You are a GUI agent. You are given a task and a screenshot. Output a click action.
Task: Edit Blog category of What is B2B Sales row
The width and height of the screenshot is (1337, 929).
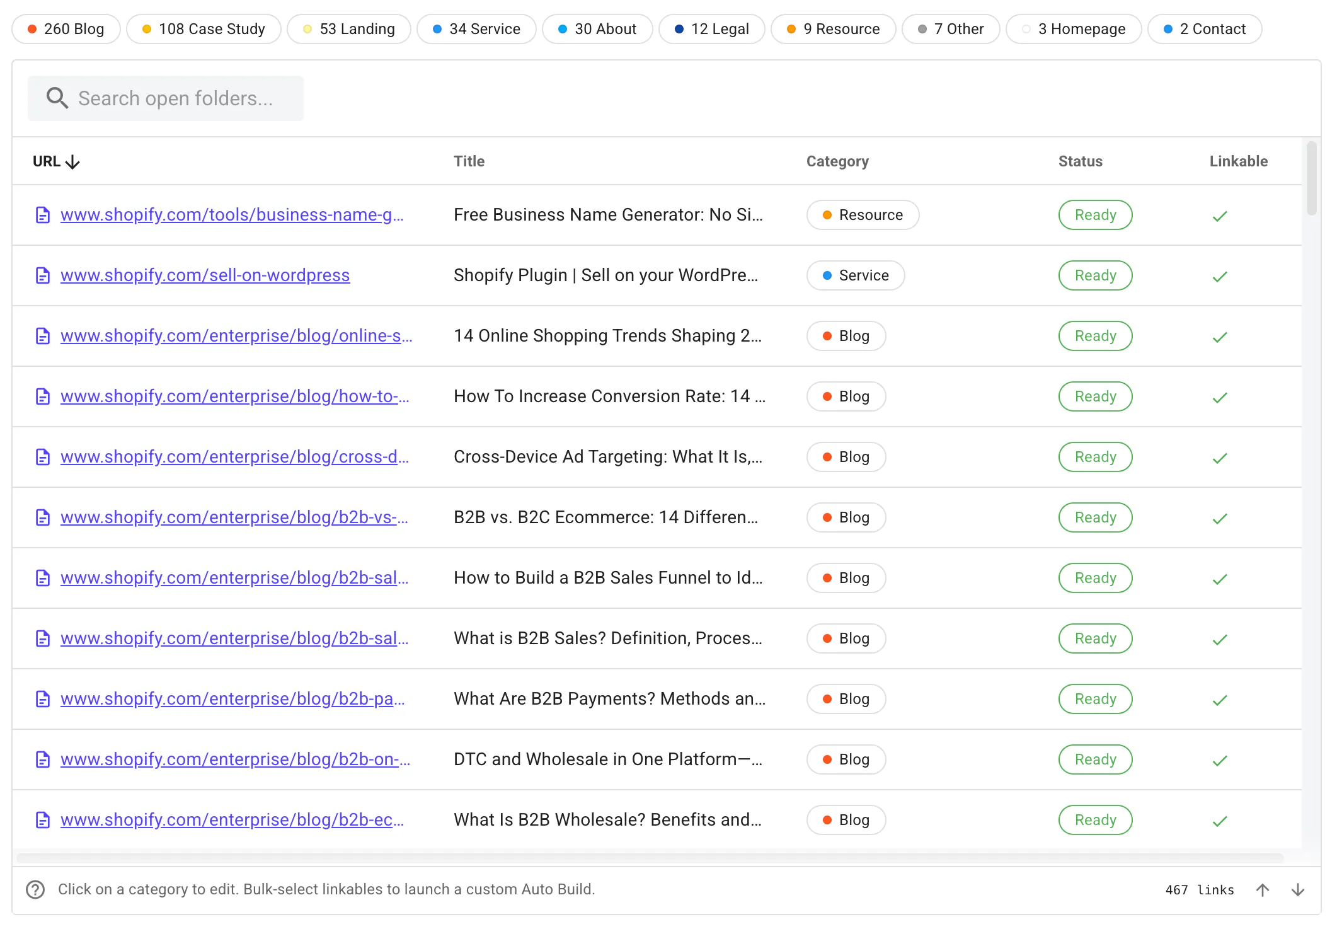[x=846, y=638]
